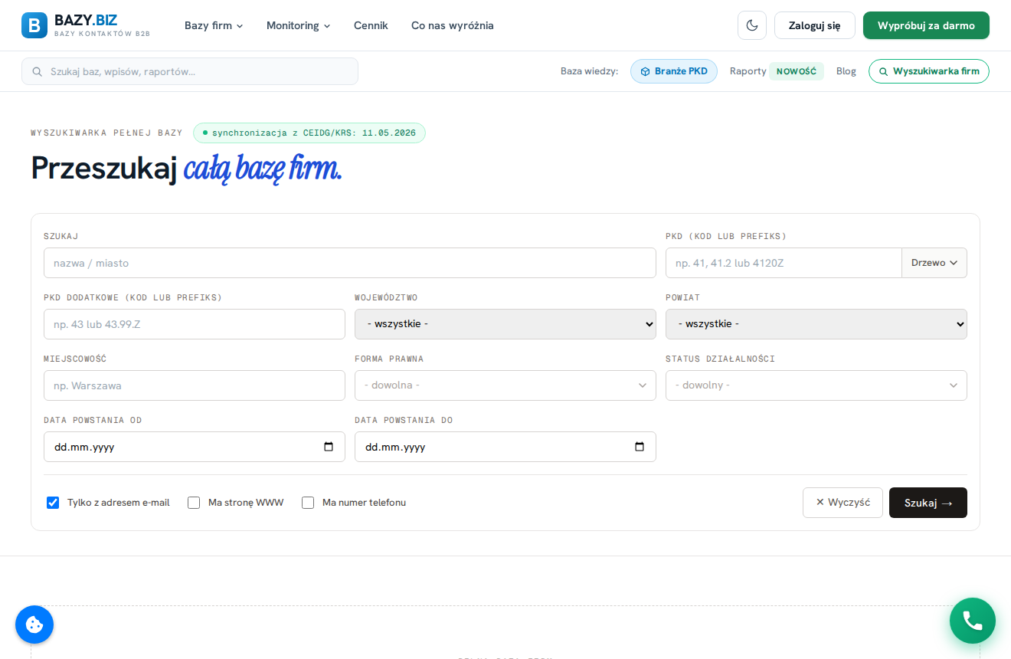1011x659 pixels.
Task: Uncheck Tylko z adresem e-mail
Action: (53, 503)
